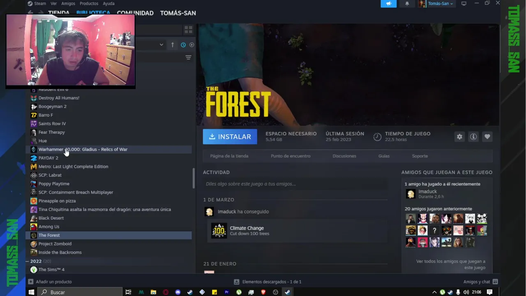Select PAYDAY 2 in library list

pyautogui.click(x=48, y=158)
